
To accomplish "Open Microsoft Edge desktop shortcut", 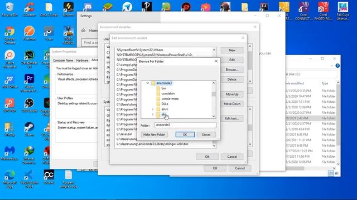I will [9, 179].
